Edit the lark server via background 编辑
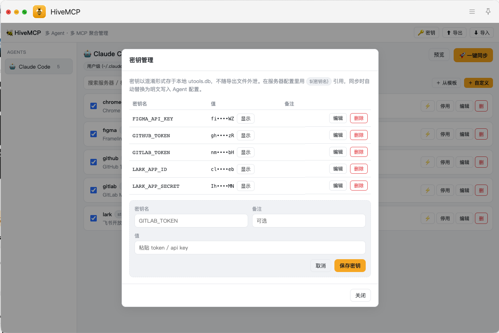 (x=464, y=218)
